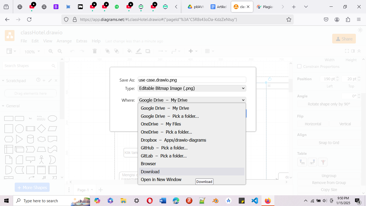Click the Scratchpad edit pencil icon
366x206 pixels.
pos(50,80)
